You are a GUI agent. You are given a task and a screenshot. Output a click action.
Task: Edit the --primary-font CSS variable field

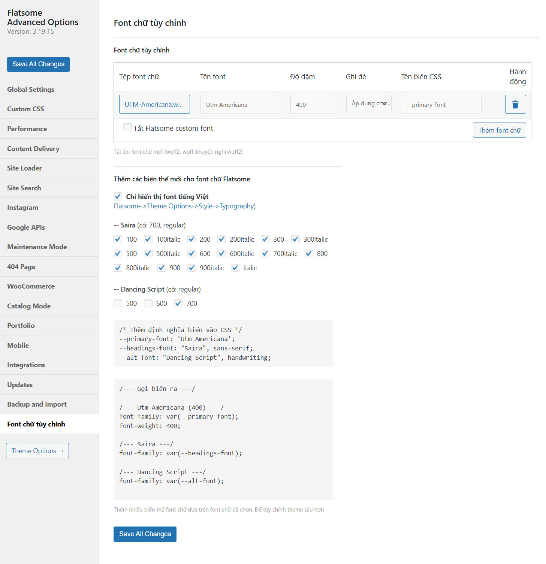point(441,104)
